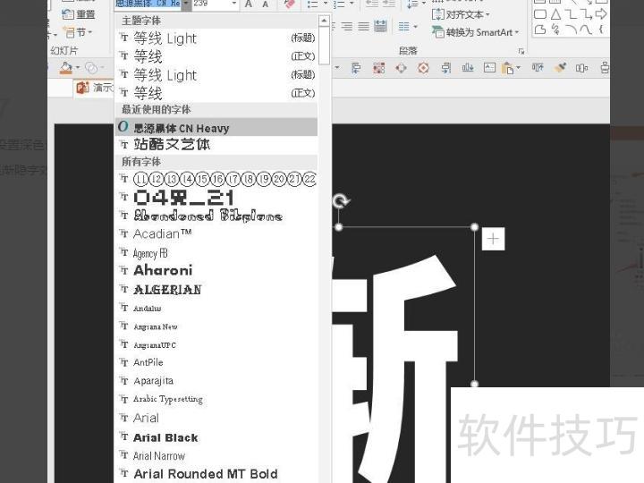This screenshot has height=483, width=644.
Task: Click the Reset (重置) slide icon
Action: (67, 14)
